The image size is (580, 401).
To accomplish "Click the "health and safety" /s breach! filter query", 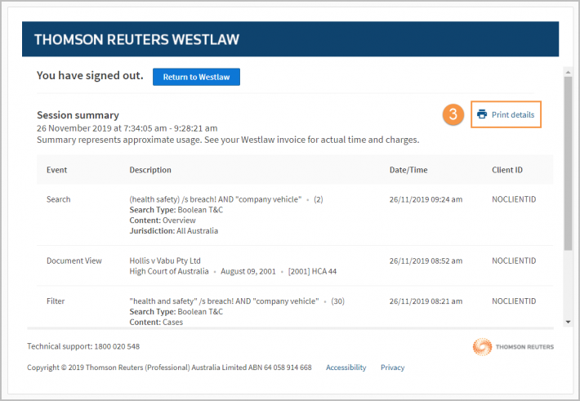I will tap(224, 301).
